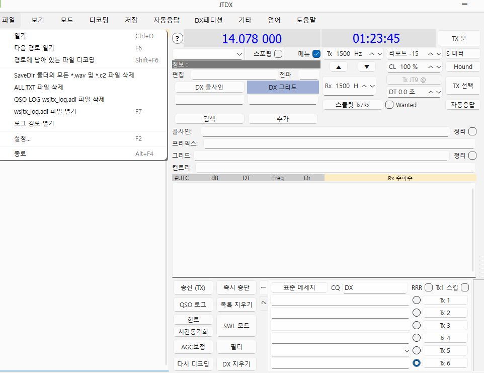Click the TX 분 button
Viewport: 484px width, 373px height.
pos(459,39)
